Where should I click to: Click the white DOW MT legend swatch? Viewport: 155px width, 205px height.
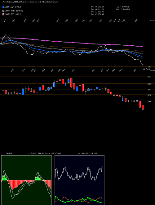[3, 11]
